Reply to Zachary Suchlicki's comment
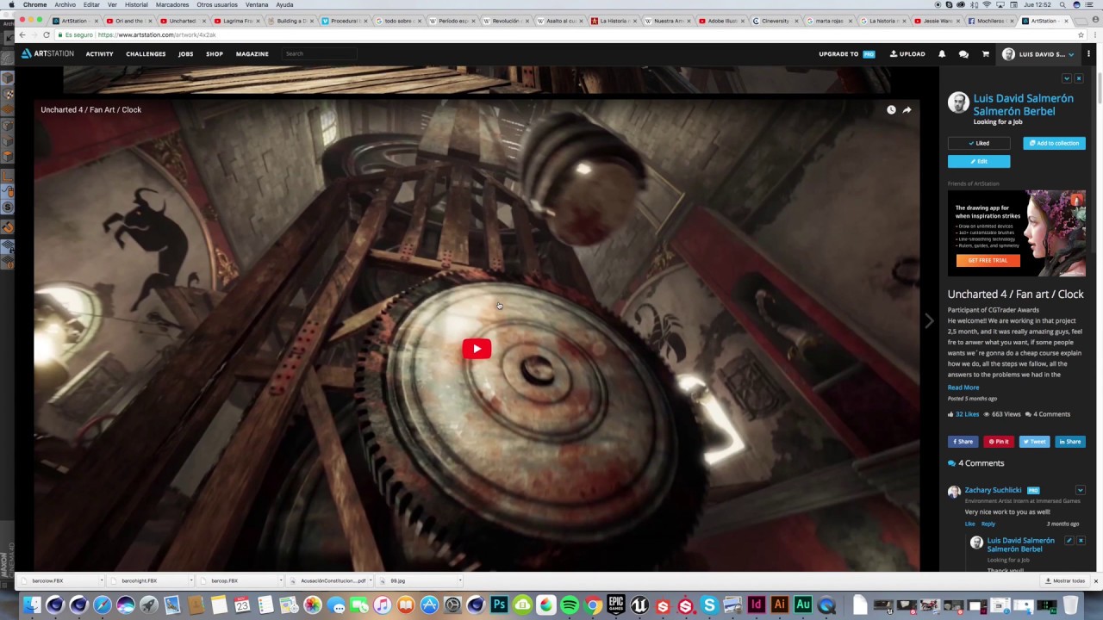 click(988, 524)
